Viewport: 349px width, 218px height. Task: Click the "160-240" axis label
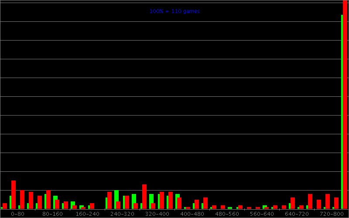pos(88,214)
